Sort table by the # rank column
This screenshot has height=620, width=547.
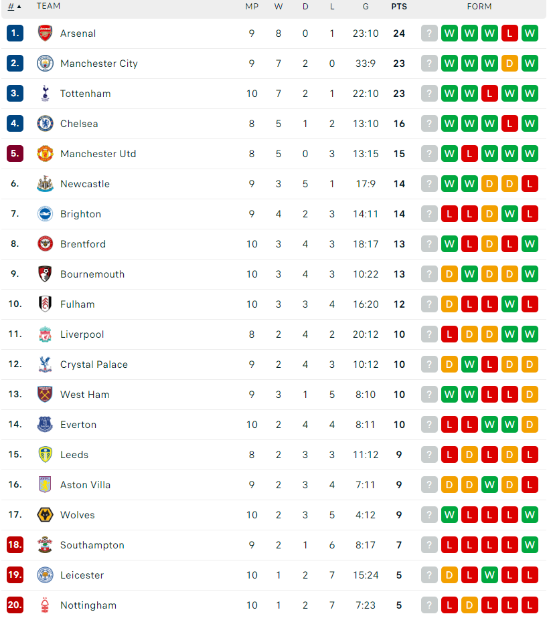[x=14, y=6]
